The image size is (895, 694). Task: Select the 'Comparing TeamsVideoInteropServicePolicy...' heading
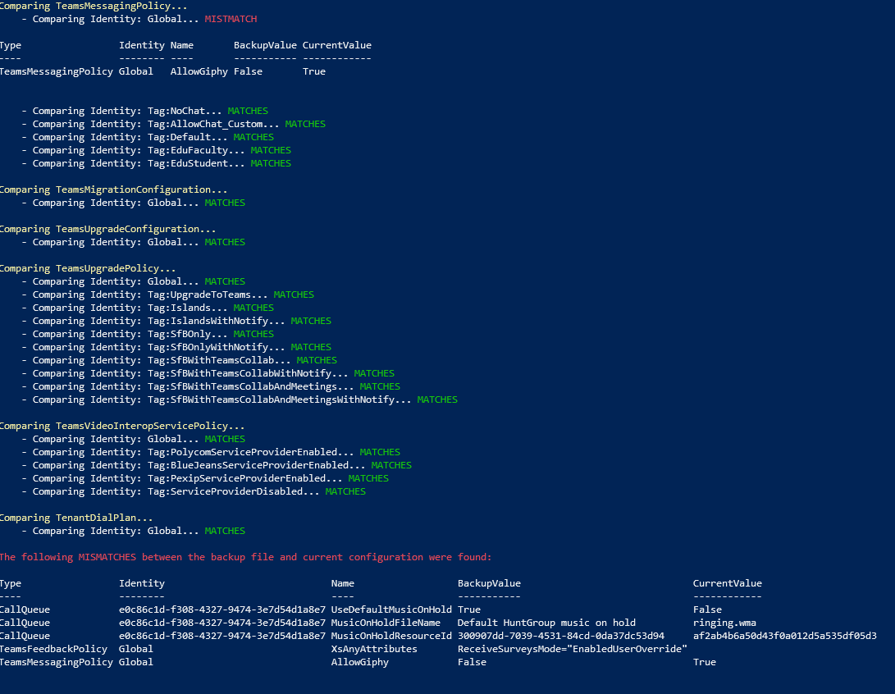pyautogui.click(x=122, y=426)
